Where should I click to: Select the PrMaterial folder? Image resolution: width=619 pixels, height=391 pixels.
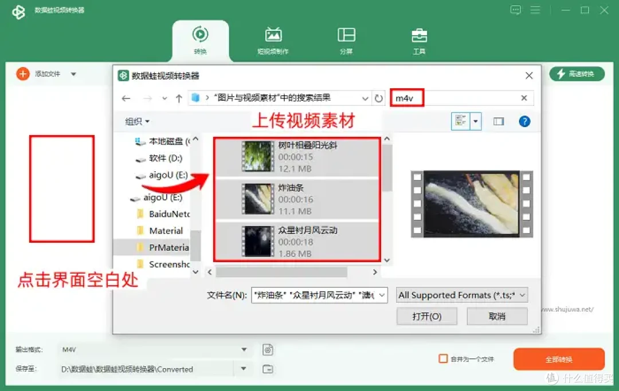163,247
